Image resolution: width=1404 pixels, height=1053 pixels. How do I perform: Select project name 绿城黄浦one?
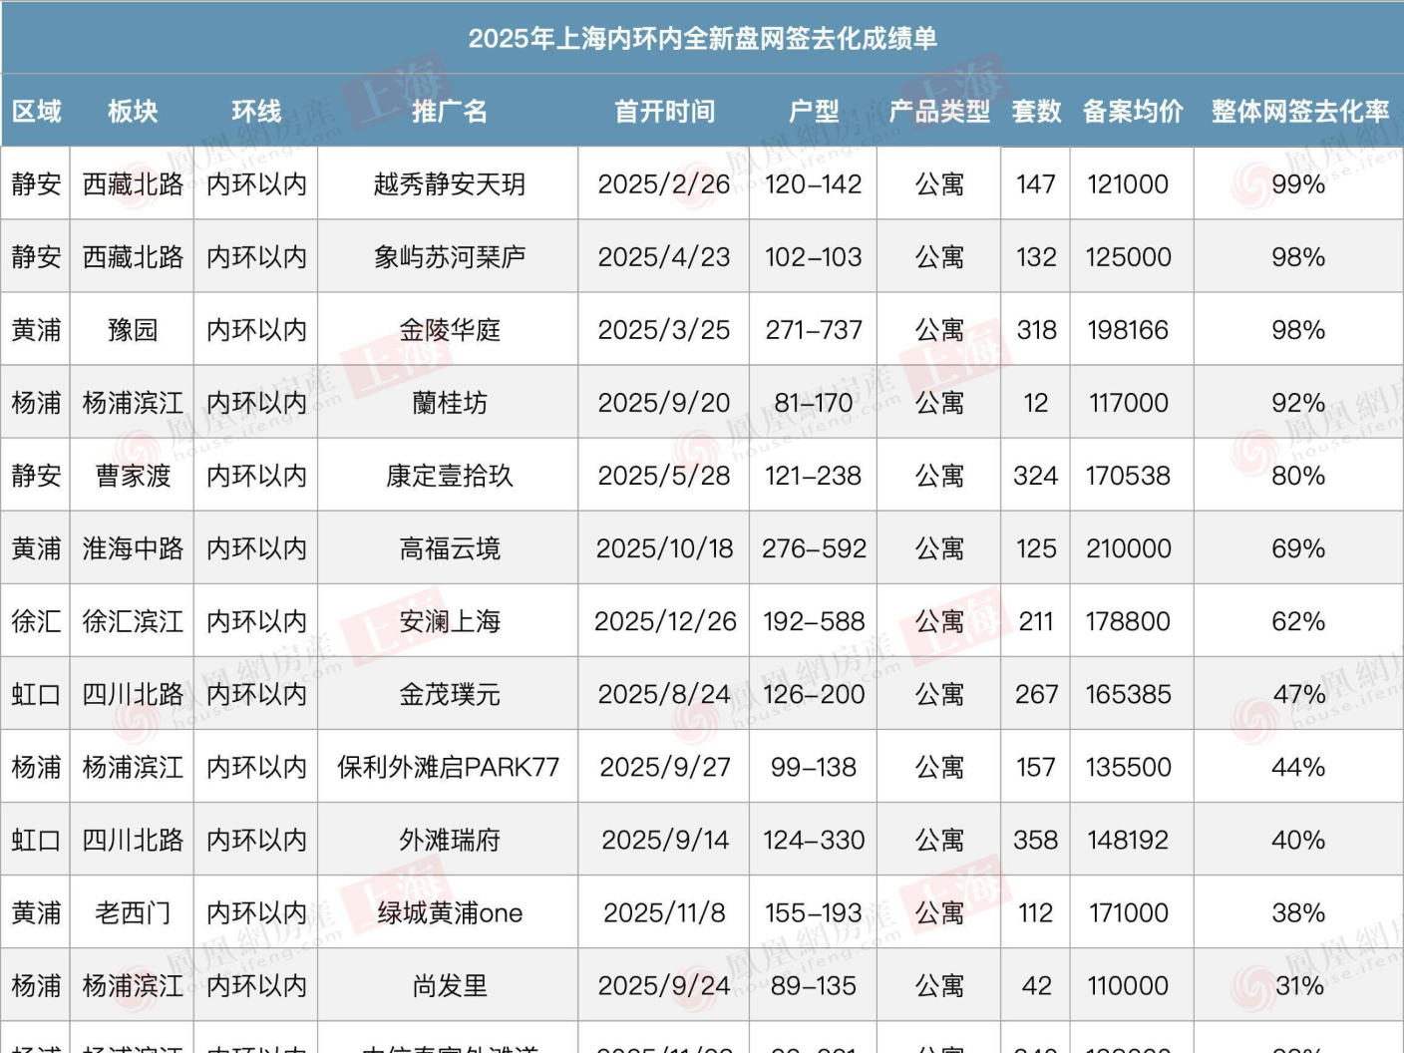(449, 912)
